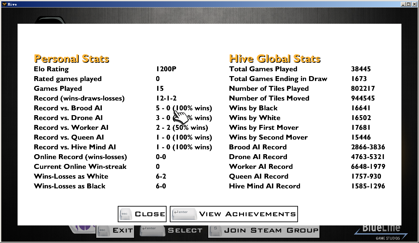Click the Rated games played label
Image resolution: width=419 pixels, height=243 pixels.
68,79
